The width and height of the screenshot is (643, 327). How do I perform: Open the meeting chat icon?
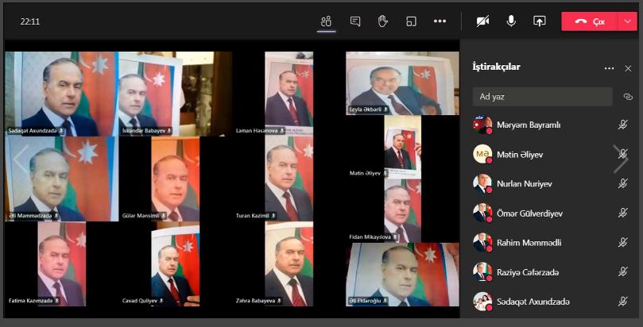point(355,21)
